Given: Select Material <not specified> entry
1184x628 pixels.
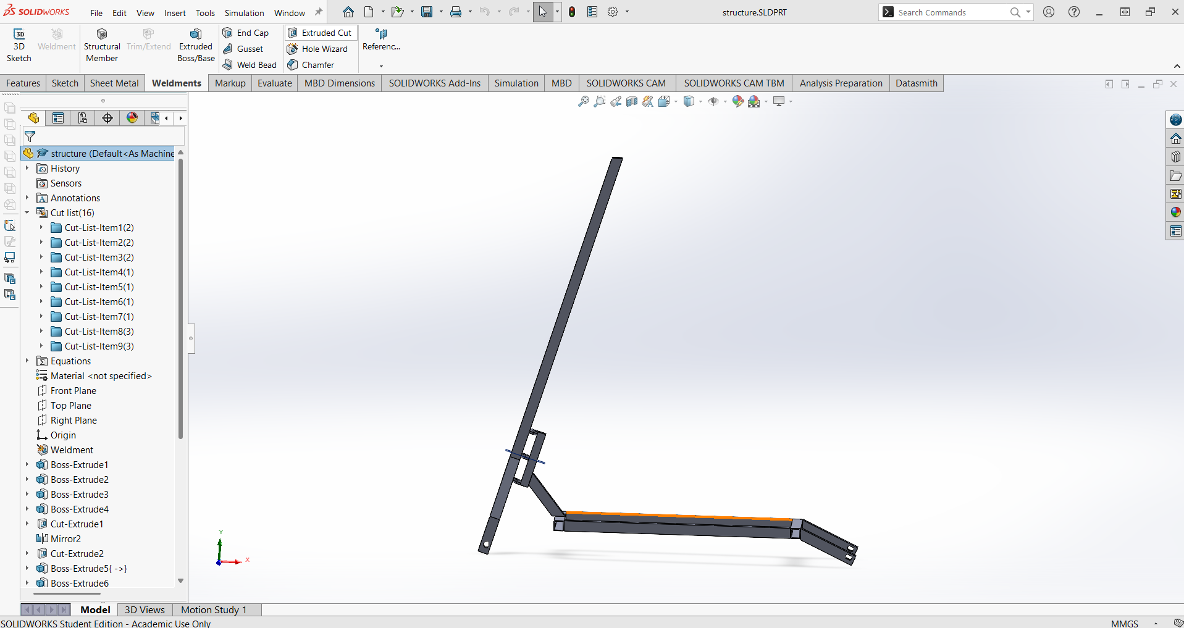Looking at the screenshot, I should click(101, 376).
